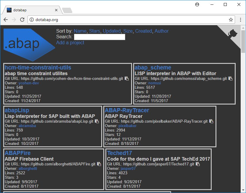Click 'abap time constraint utilites' description
Screen dimensions: 246x193
(x=36, y=74)
